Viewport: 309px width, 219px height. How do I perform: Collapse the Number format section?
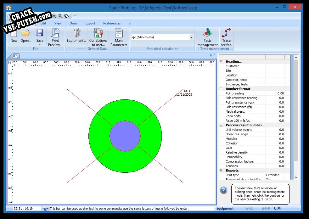tap(221, 89)
